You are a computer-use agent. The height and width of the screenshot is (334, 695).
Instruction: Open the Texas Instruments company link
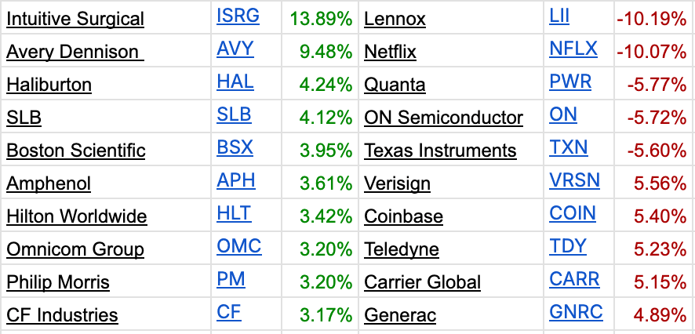tap(440, 151)
